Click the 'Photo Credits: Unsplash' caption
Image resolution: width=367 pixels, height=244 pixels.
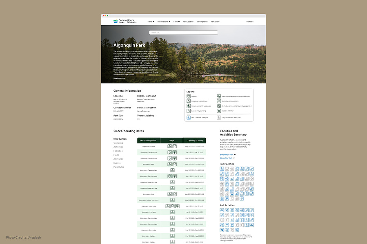(23, 237)
